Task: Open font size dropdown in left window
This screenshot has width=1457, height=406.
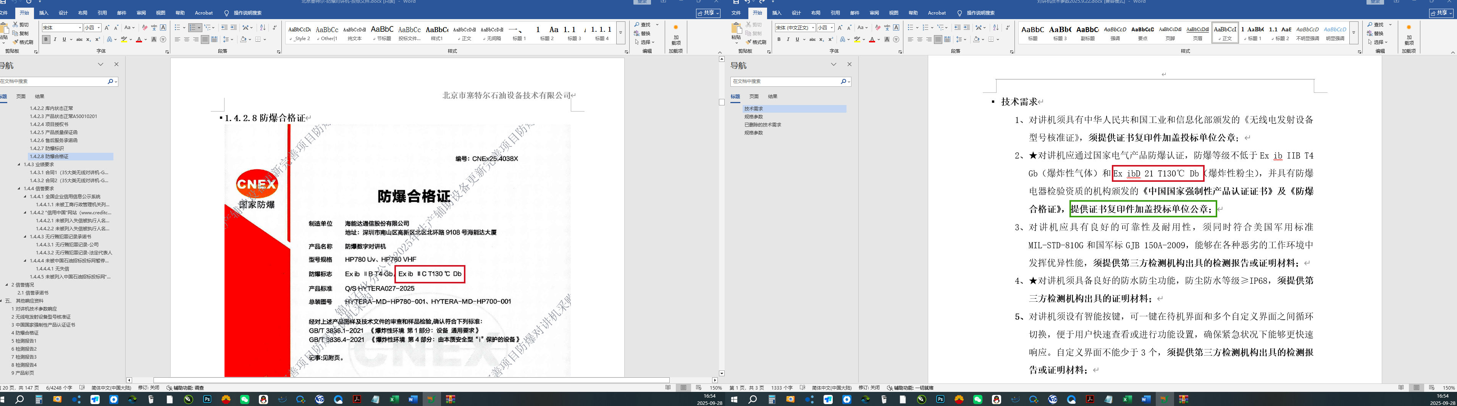Action: tap(99, 28)
